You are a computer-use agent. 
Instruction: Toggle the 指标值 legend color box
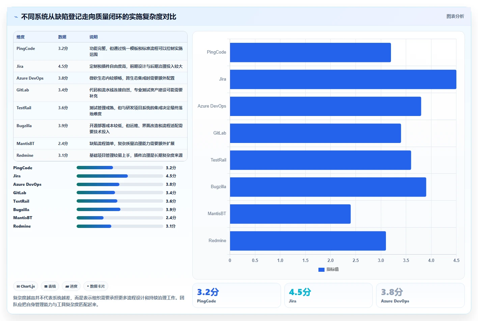pos(321,269)
